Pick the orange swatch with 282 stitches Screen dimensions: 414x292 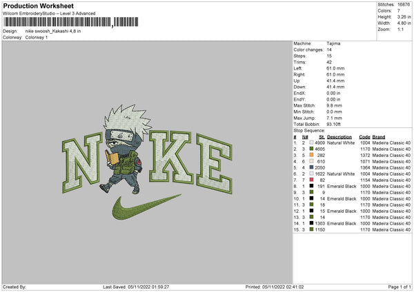312,155
